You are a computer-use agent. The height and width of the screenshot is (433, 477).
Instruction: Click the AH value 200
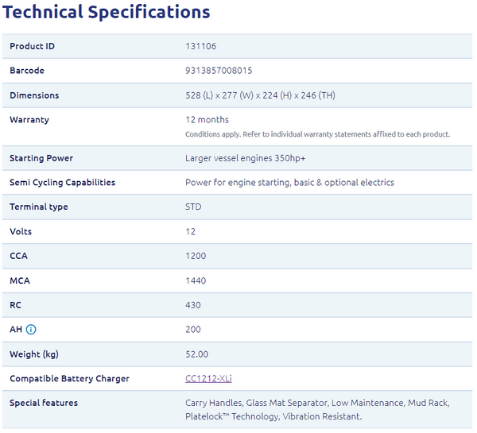click(x=193, y=330)
